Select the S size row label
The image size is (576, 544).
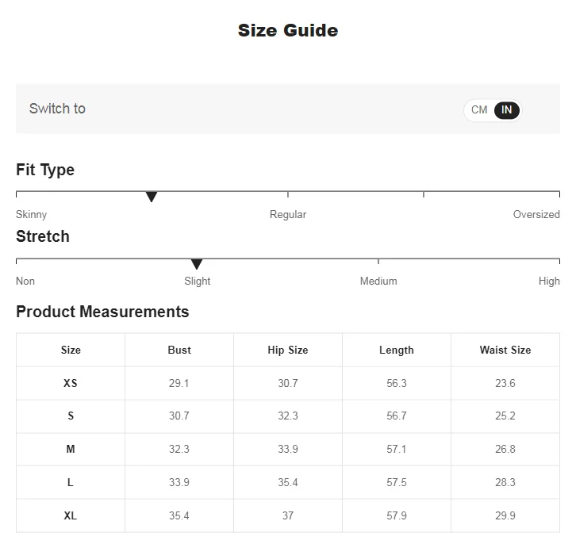(71, 416)
